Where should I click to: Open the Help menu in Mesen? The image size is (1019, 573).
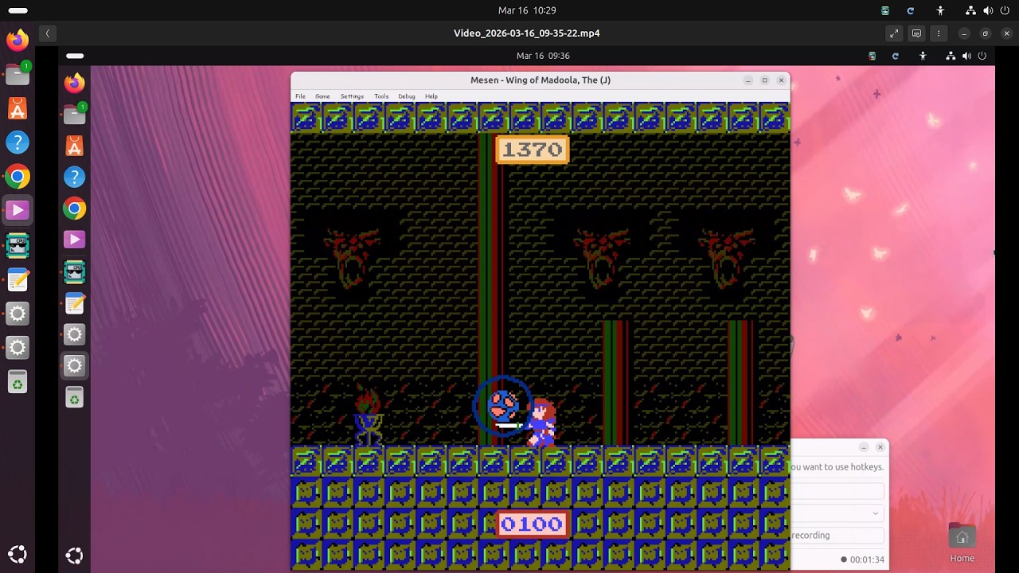[x=431, y=96]
